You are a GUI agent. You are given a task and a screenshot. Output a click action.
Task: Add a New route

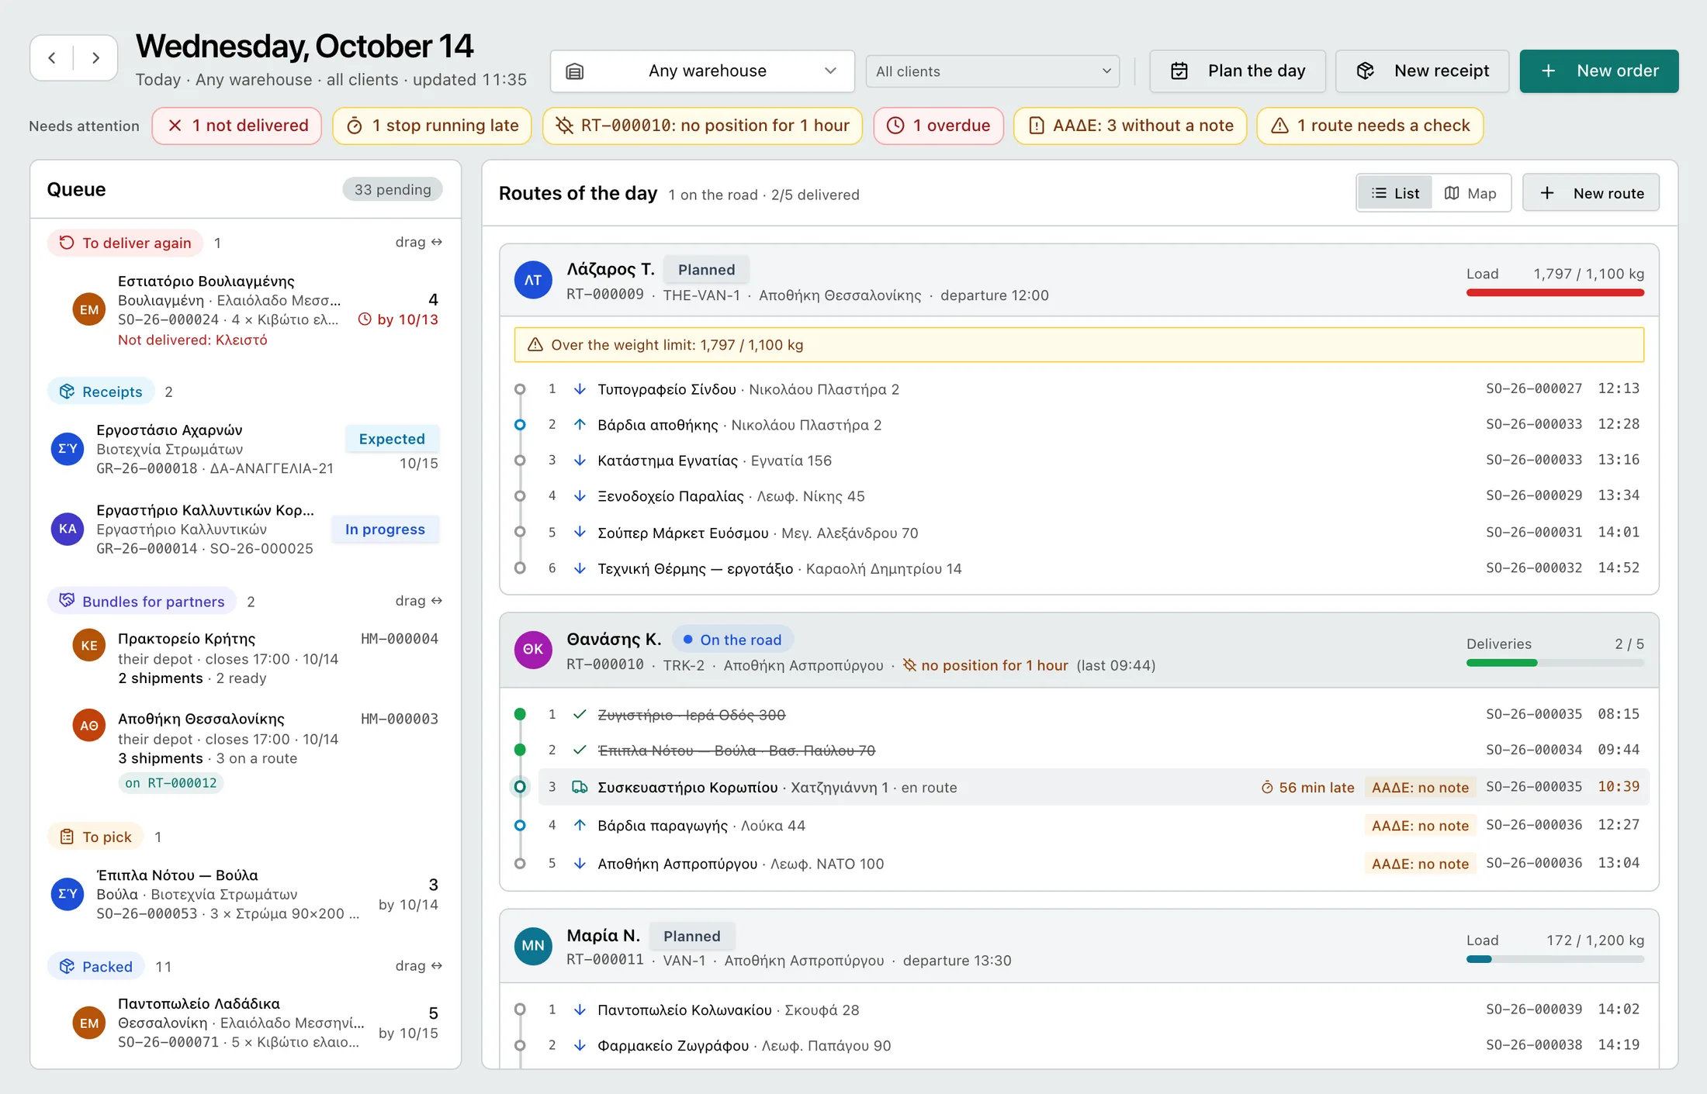(1591, 193)
